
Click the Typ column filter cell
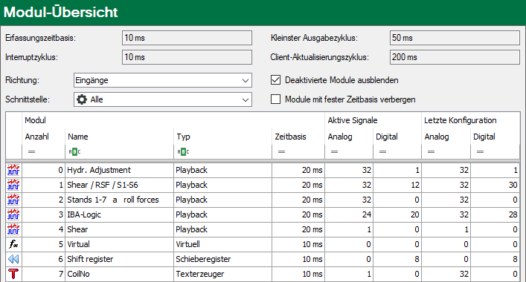(223, 152)
